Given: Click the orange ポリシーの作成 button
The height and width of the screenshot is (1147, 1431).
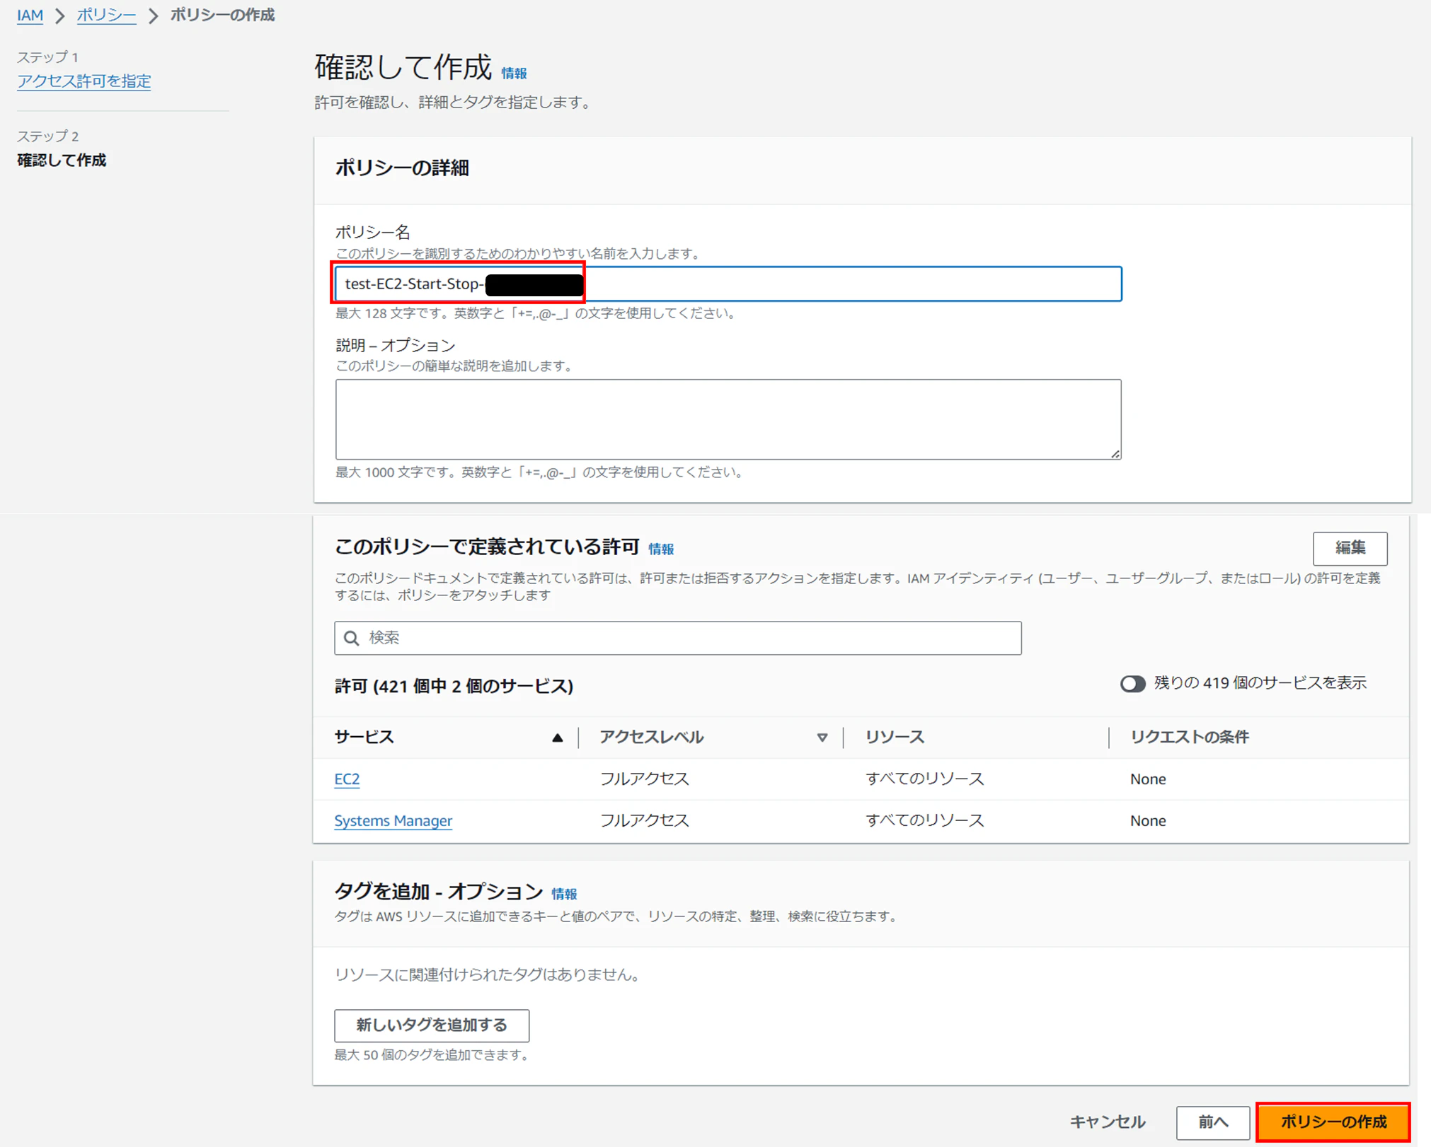Looking at the screenshot, I should click(1333, 1122).
